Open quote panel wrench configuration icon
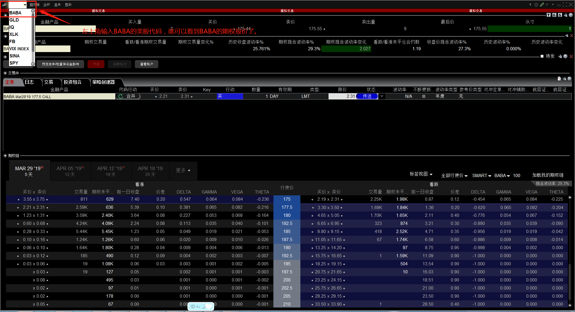The height and width of the screenshot is (312, 575). [x=565, y=15]
